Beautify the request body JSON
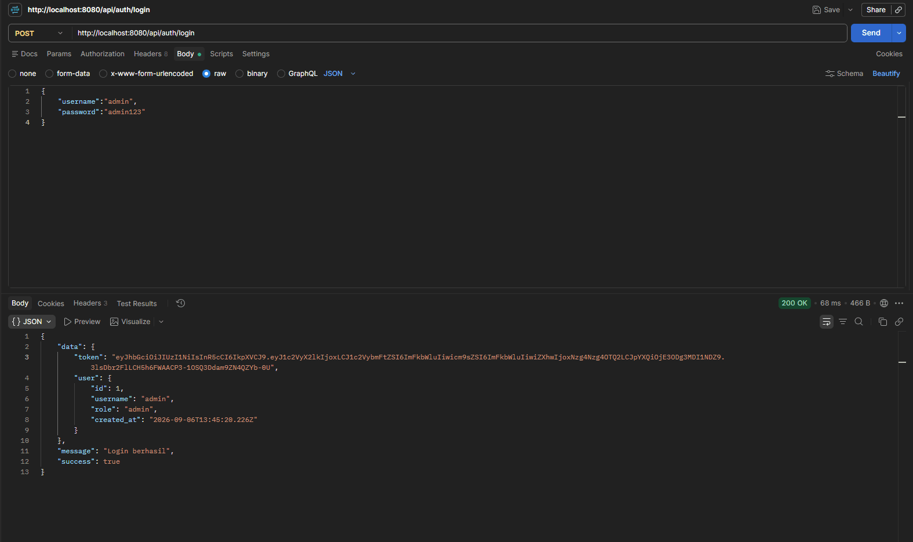 point(886,74)
